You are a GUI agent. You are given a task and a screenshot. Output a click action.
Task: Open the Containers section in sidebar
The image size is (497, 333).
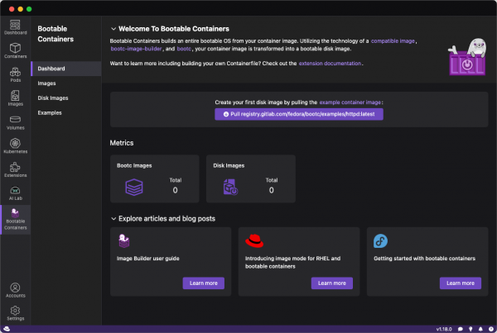click(15, 50)
